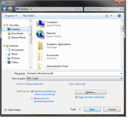Viewport: 128px width, 119px height.
Task: Toggle Open file after publishing checkbox
Action: (x=76, y=97)
